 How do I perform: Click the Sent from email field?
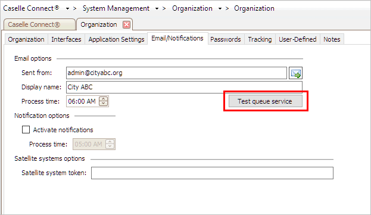point(176,73)
